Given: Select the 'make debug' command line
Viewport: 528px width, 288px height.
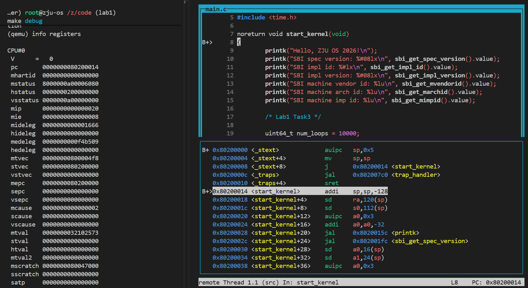Looking at the screenshot, I should (25, 21).
